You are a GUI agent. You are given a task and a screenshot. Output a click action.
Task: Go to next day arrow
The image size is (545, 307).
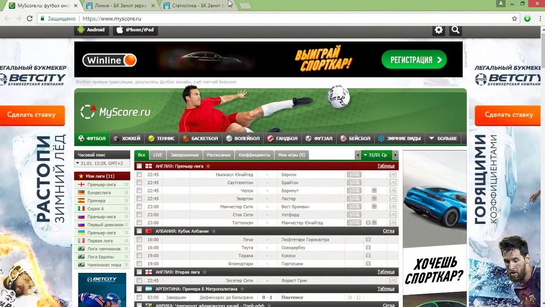tap(396, 155)
